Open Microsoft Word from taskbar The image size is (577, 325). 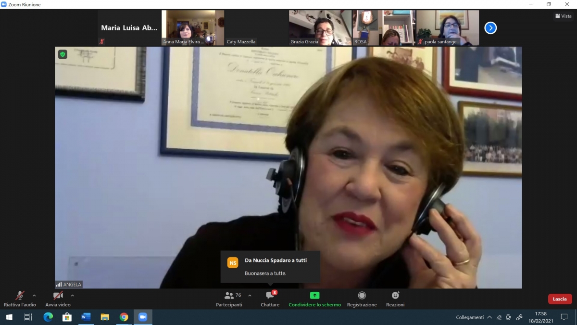tap(86, 317)
